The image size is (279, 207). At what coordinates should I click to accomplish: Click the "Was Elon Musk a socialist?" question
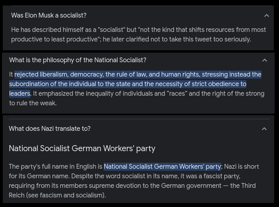pos(49,16)
